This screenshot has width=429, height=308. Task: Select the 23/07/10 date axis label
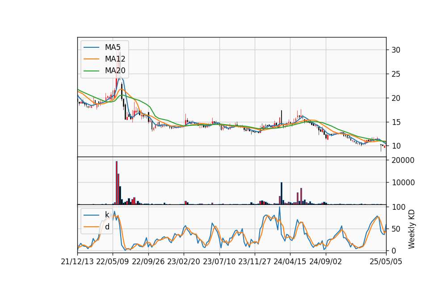(219, 262)
